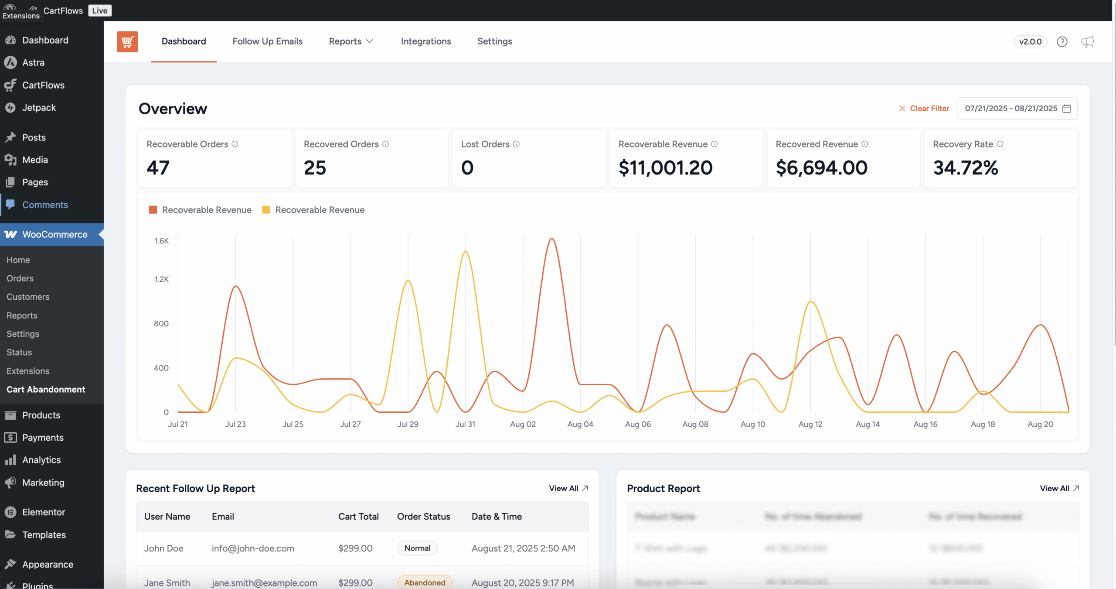
Task: Switch to the Follow Up Emails tab
Action: click(x=267, y=41)
